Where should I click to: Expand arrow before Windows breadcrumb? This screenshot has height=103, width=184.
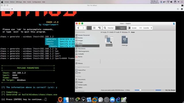point(121,32)
